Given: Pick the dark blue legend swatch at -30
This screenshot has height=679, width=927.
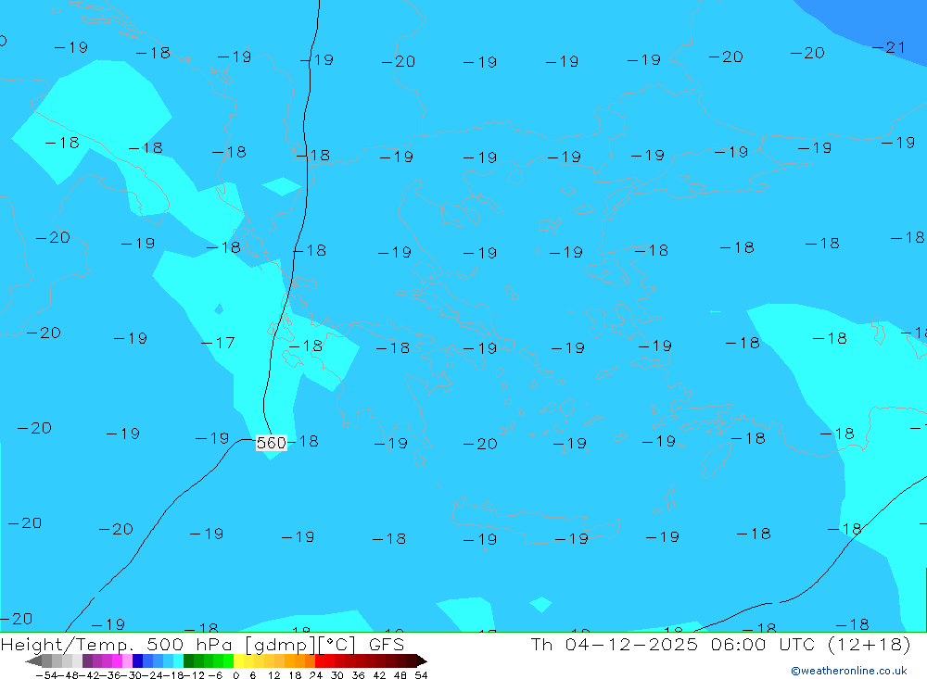Looking at the screenshot, I should (x=137, y=661).
